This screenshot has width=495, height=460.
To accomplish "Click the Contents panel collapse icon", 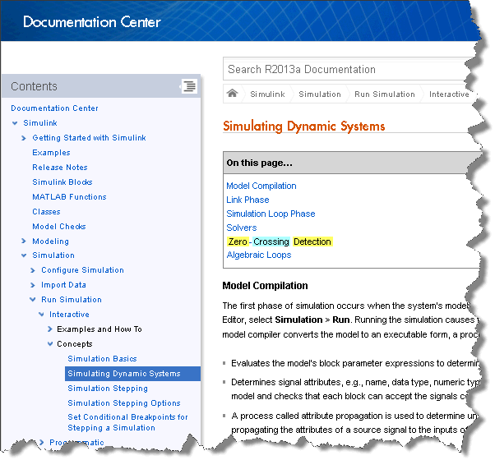I will 188,86.
